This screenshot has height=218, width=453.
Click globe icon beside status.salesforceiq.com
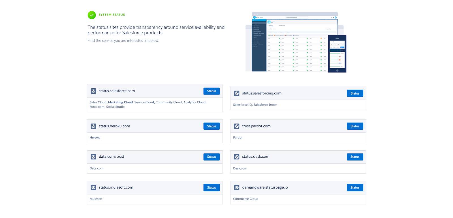pos(237,93)
